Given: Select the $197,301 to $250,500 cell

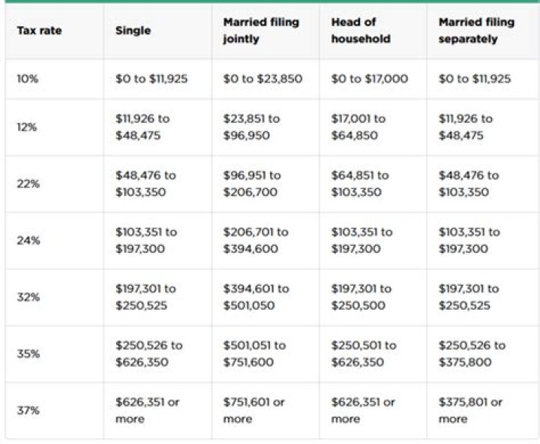Looking at the screenshot, I should (362, 297).
